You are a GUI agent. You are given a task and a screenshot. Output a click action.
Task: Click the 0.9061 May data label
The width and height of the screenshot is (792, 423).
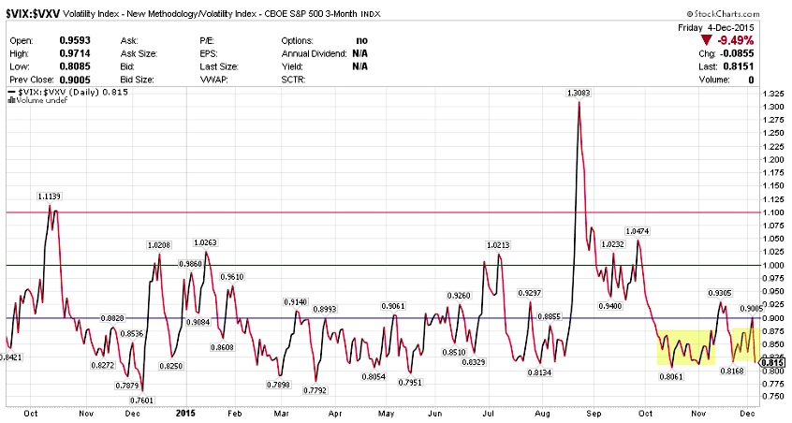pos(392,306)
